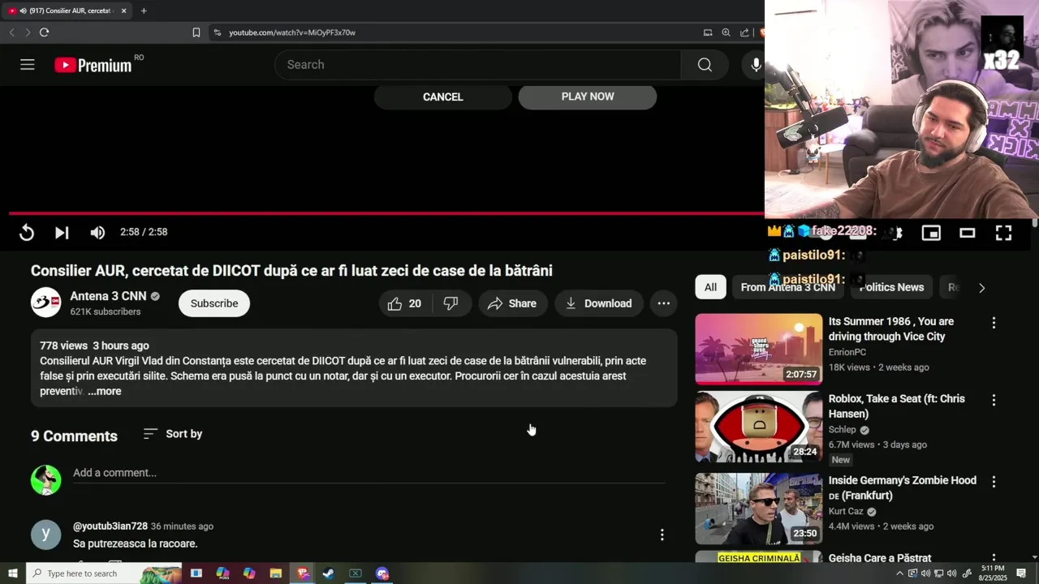Open Discord from taskbar
The width and height of the screenshot is (1039, 584).
pos(382,573)
